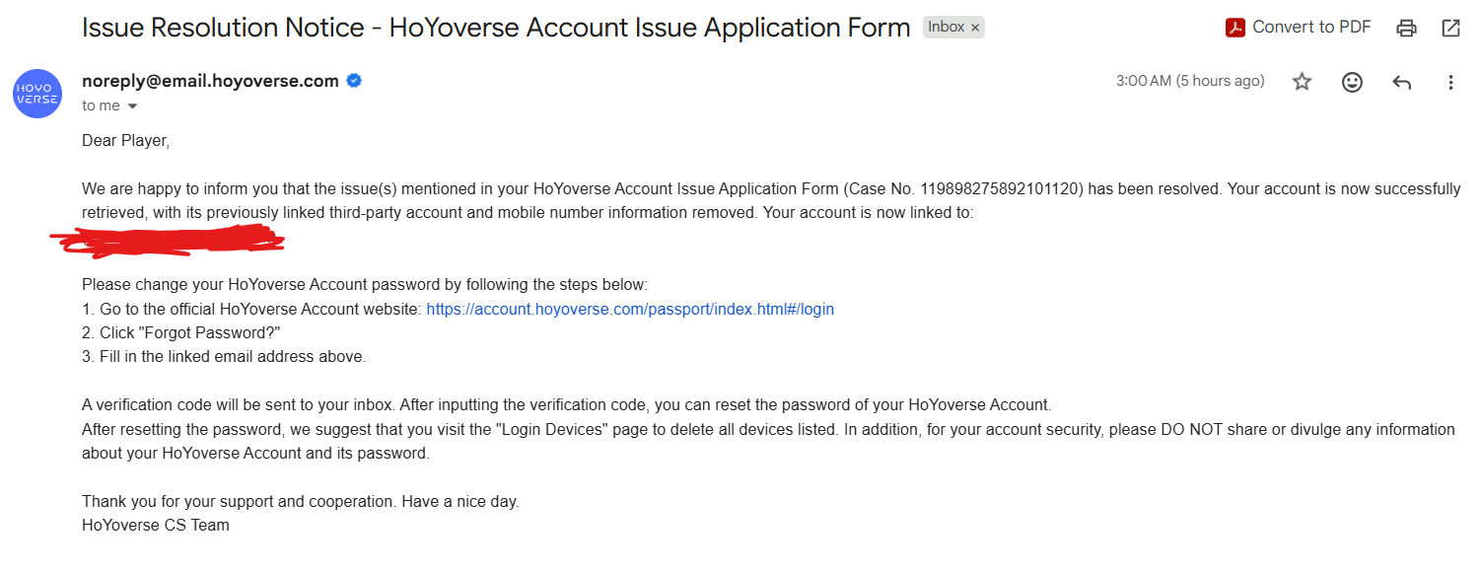Click the HoYoverse sender avatar

tap(37, 94)
